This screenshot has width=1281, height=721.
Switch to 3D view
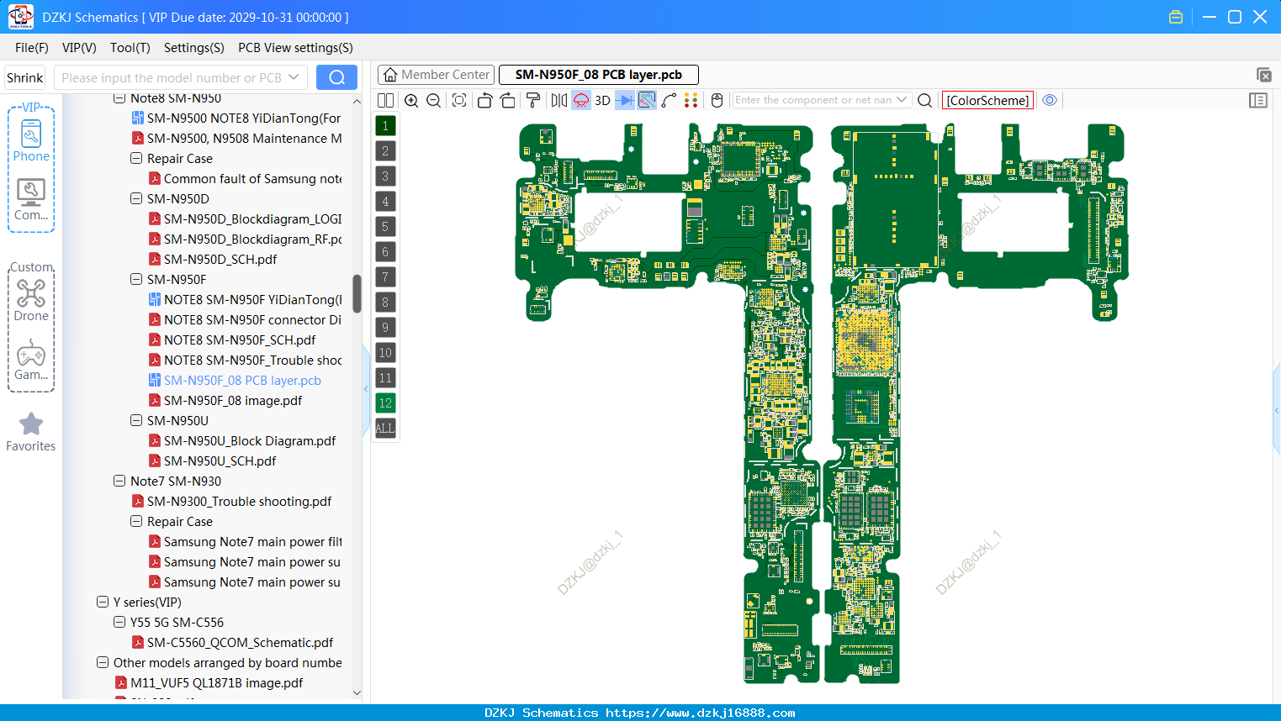tap(602, 100)
